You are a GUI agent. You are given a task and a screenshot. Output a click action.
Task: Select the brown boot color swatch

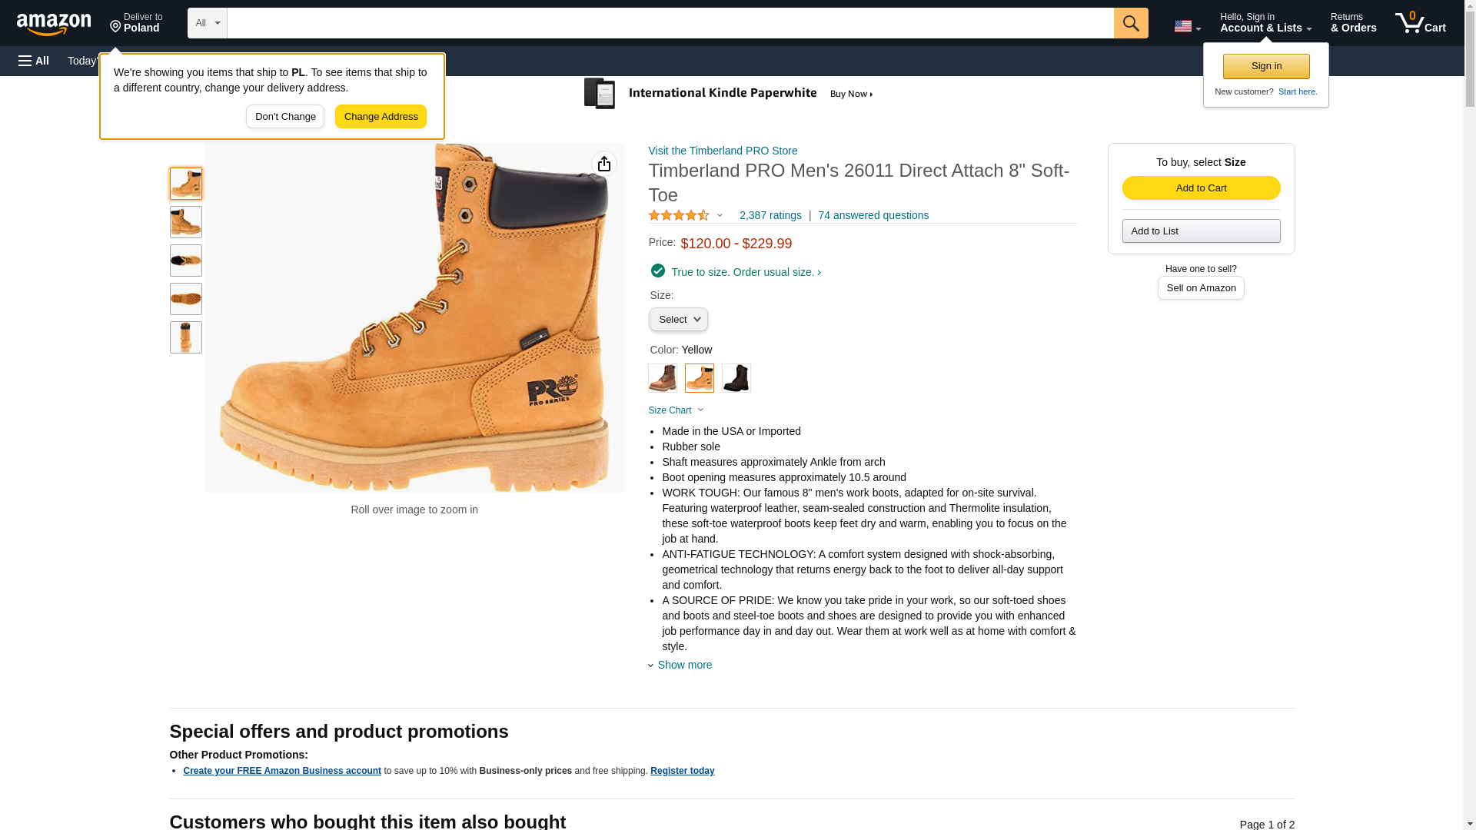(662, 378)
